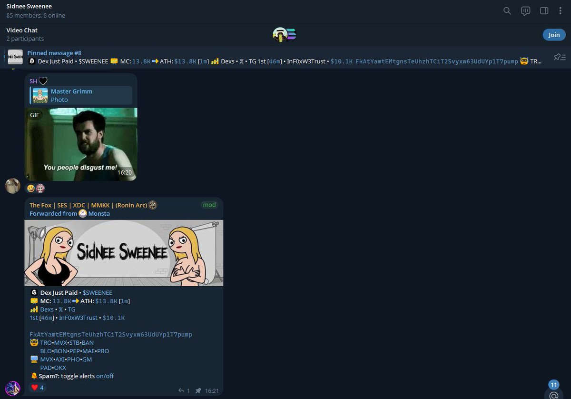Open the X social link in message
This screenshot has height=399, width=571.
(x=61, y=309)
